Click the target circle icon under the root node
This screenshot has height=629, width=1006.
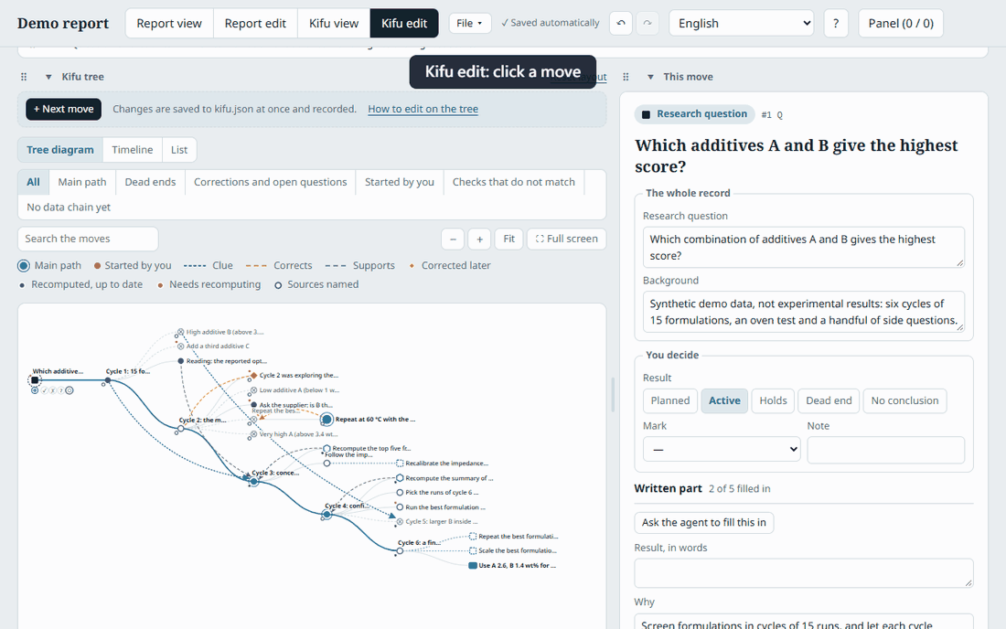(x=70, y=390)
